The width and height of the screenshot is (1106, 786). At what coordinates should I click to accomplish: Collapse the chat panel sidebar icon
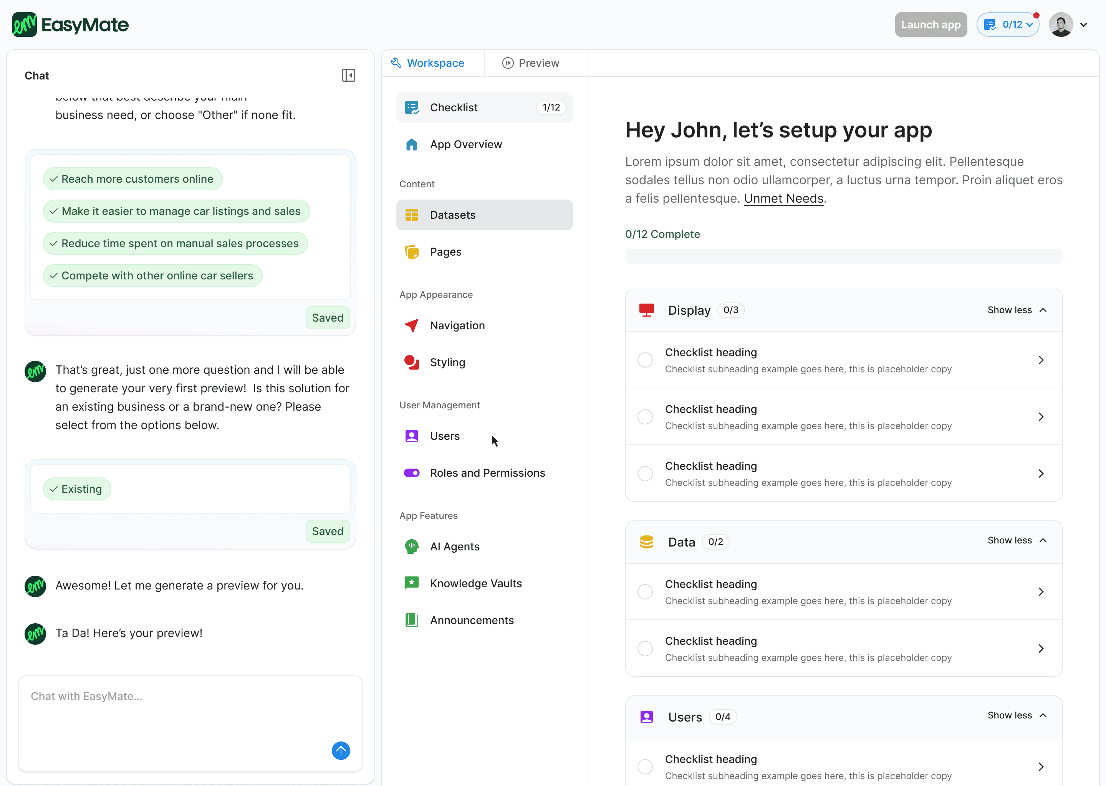click(348, 75)
